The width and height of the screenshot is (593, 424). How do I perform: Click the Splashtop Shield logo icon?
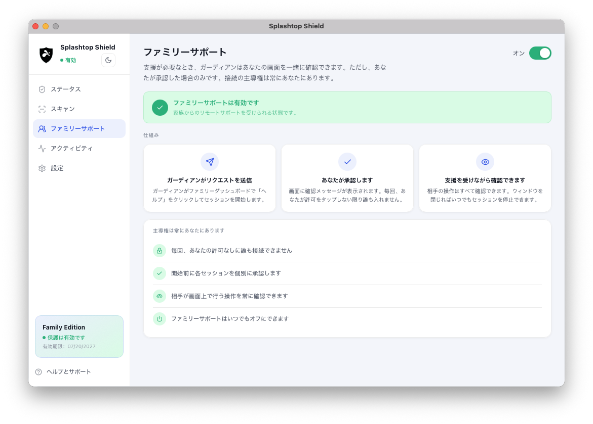click(x=46, y=55)
